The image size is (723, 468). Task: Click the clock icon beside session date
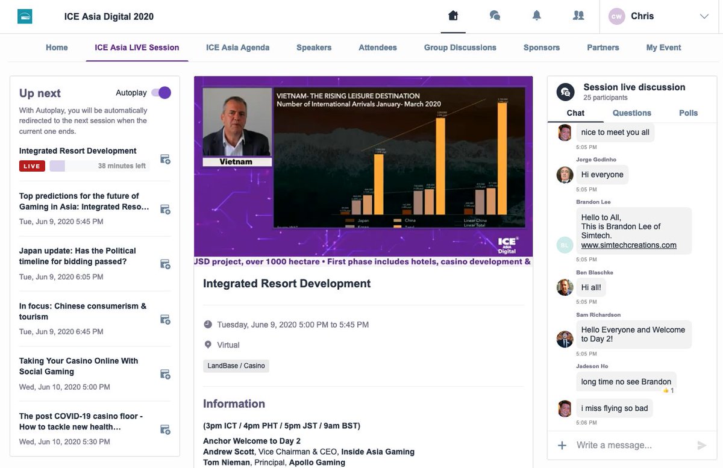point(208,324)
